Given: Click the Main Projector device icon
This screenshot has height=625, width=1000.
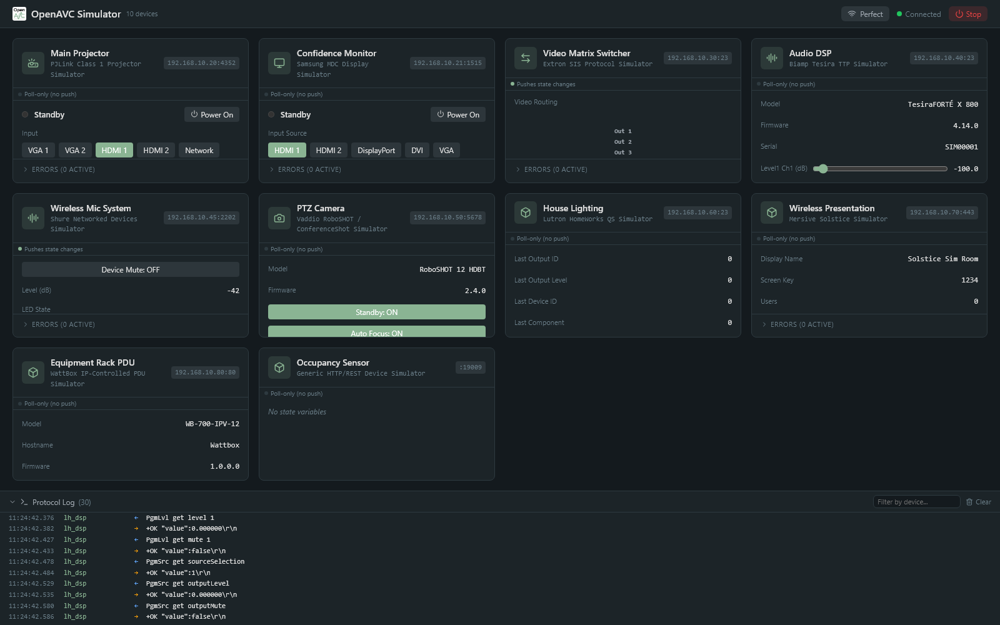Looking at the screenshot, I should [x=33, y=63].
